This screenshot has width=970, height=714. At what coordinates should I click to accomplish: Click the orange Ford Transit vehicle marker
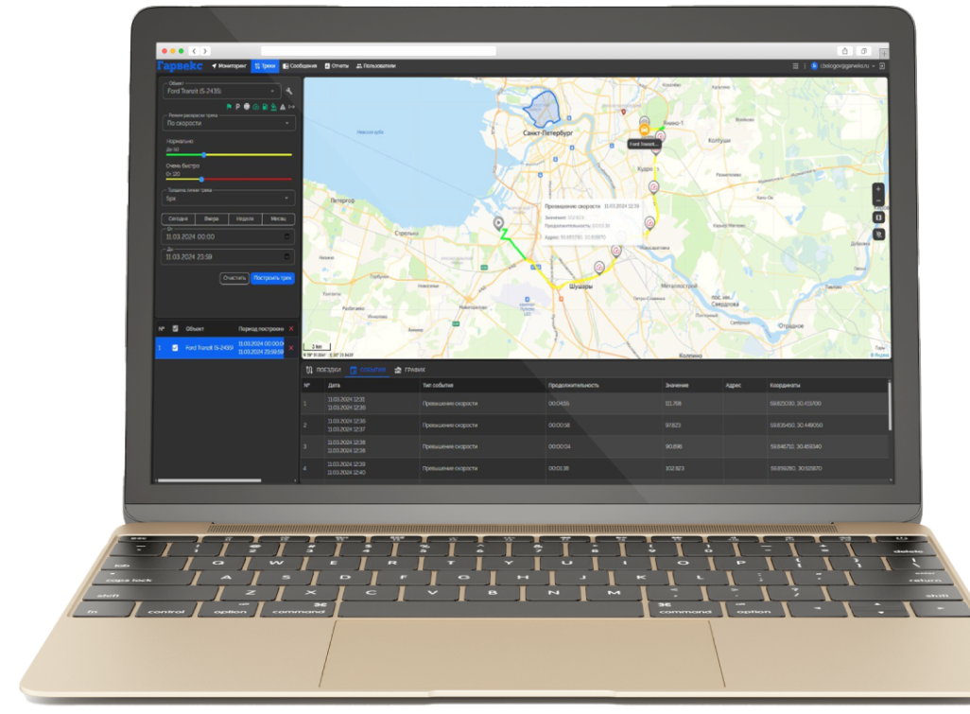(644, 130)
